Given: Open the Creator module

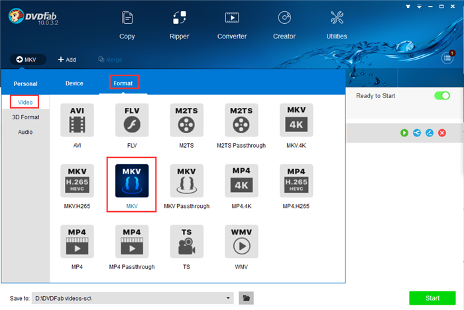Looking at the screenshot, I should (284, 25).
